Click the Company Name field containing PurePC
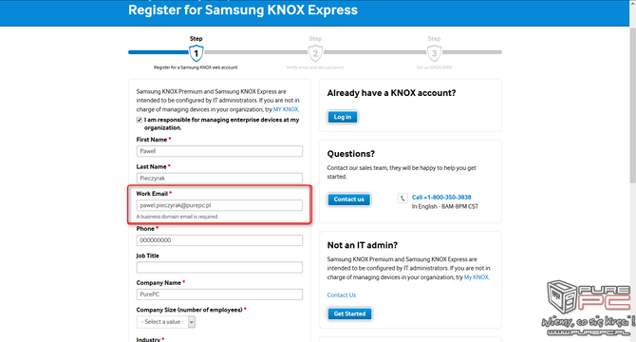 [x=219, y=294]
